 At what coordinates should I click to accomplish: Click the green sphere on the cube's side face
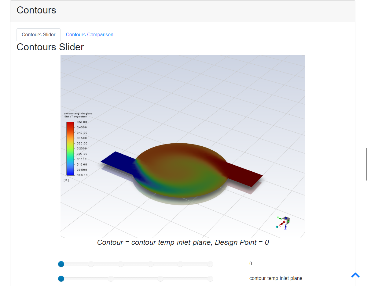pos(288,221)
